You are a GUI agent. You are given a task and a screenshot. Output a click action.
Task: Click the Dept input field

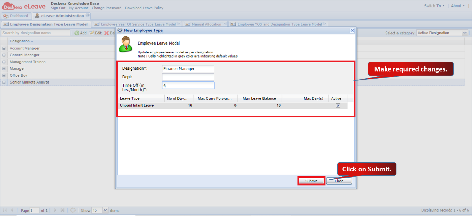[188, 77]
